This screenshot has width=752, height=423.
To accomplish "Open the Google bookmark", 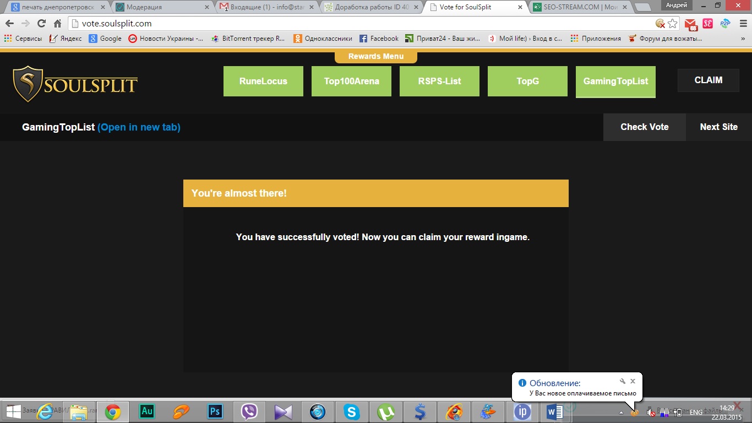I will (x=106, y=39).
